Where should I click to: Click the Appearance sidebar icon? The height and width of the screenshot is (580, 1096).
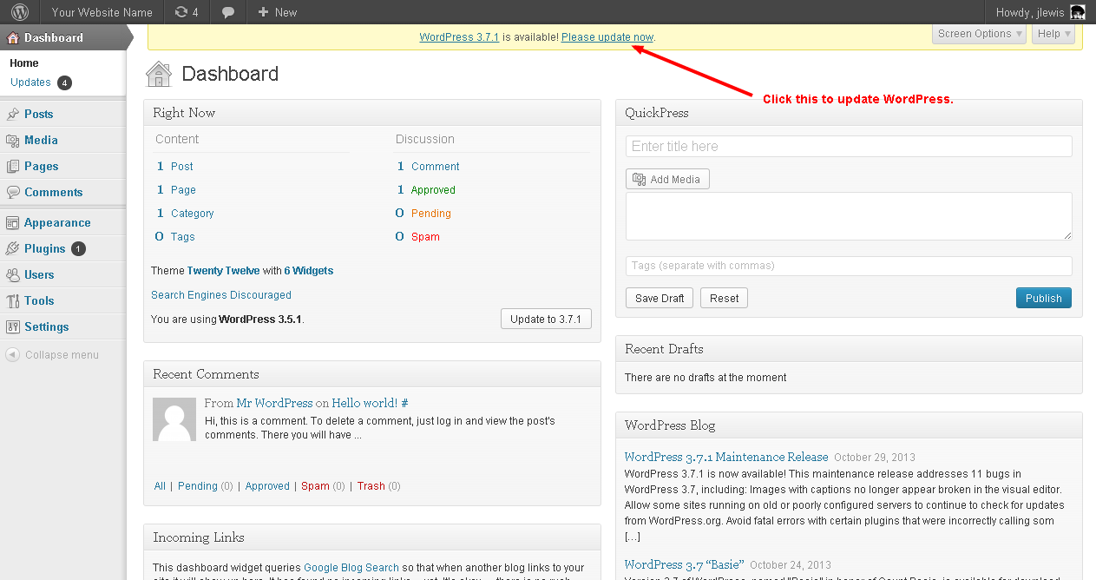click(x=13, y=222)
